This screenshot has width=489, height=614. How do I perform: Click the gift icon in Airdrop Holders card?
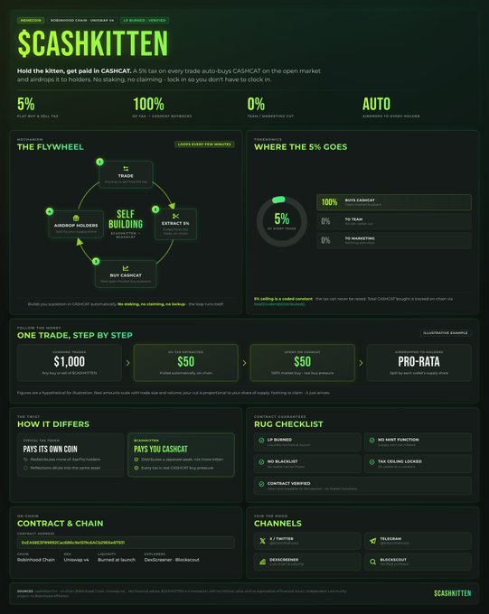(76, 219)
